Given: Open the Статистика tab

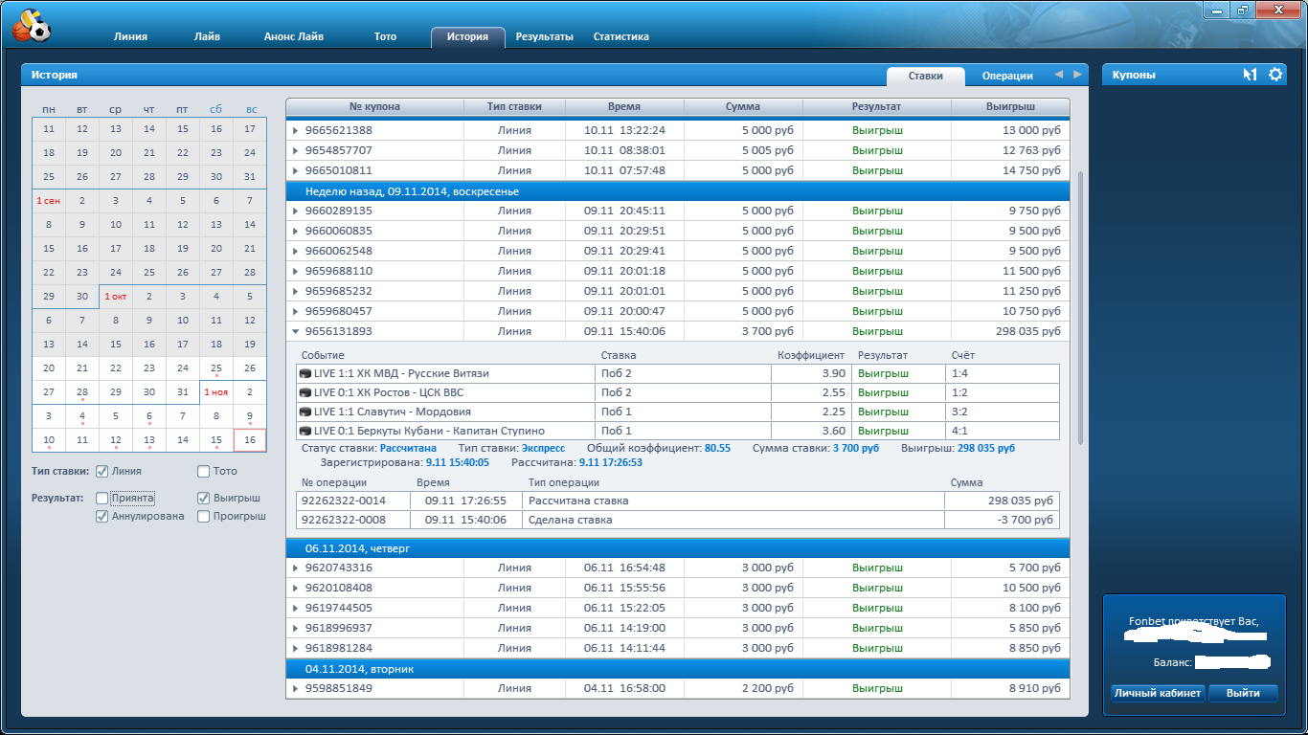Looking at the screenshot, I should pyautogui.click(x=620, y=36).
